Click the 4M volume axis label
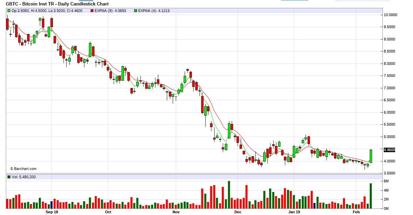This screenshot has width=413, height=215. (386, 190)
